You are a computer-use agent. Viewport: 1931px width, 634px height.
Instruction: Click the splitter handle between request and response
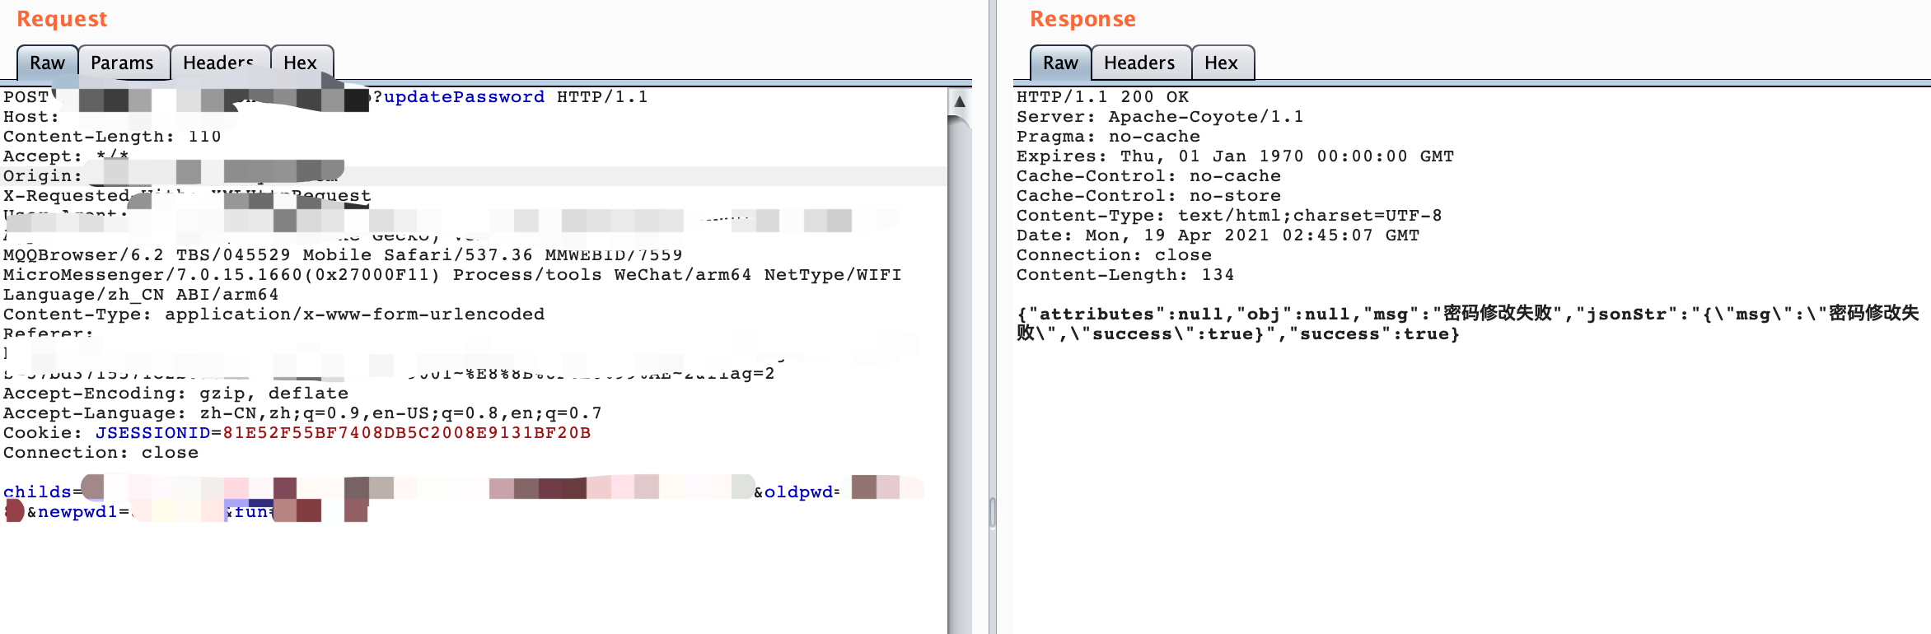tap(993, 512)
